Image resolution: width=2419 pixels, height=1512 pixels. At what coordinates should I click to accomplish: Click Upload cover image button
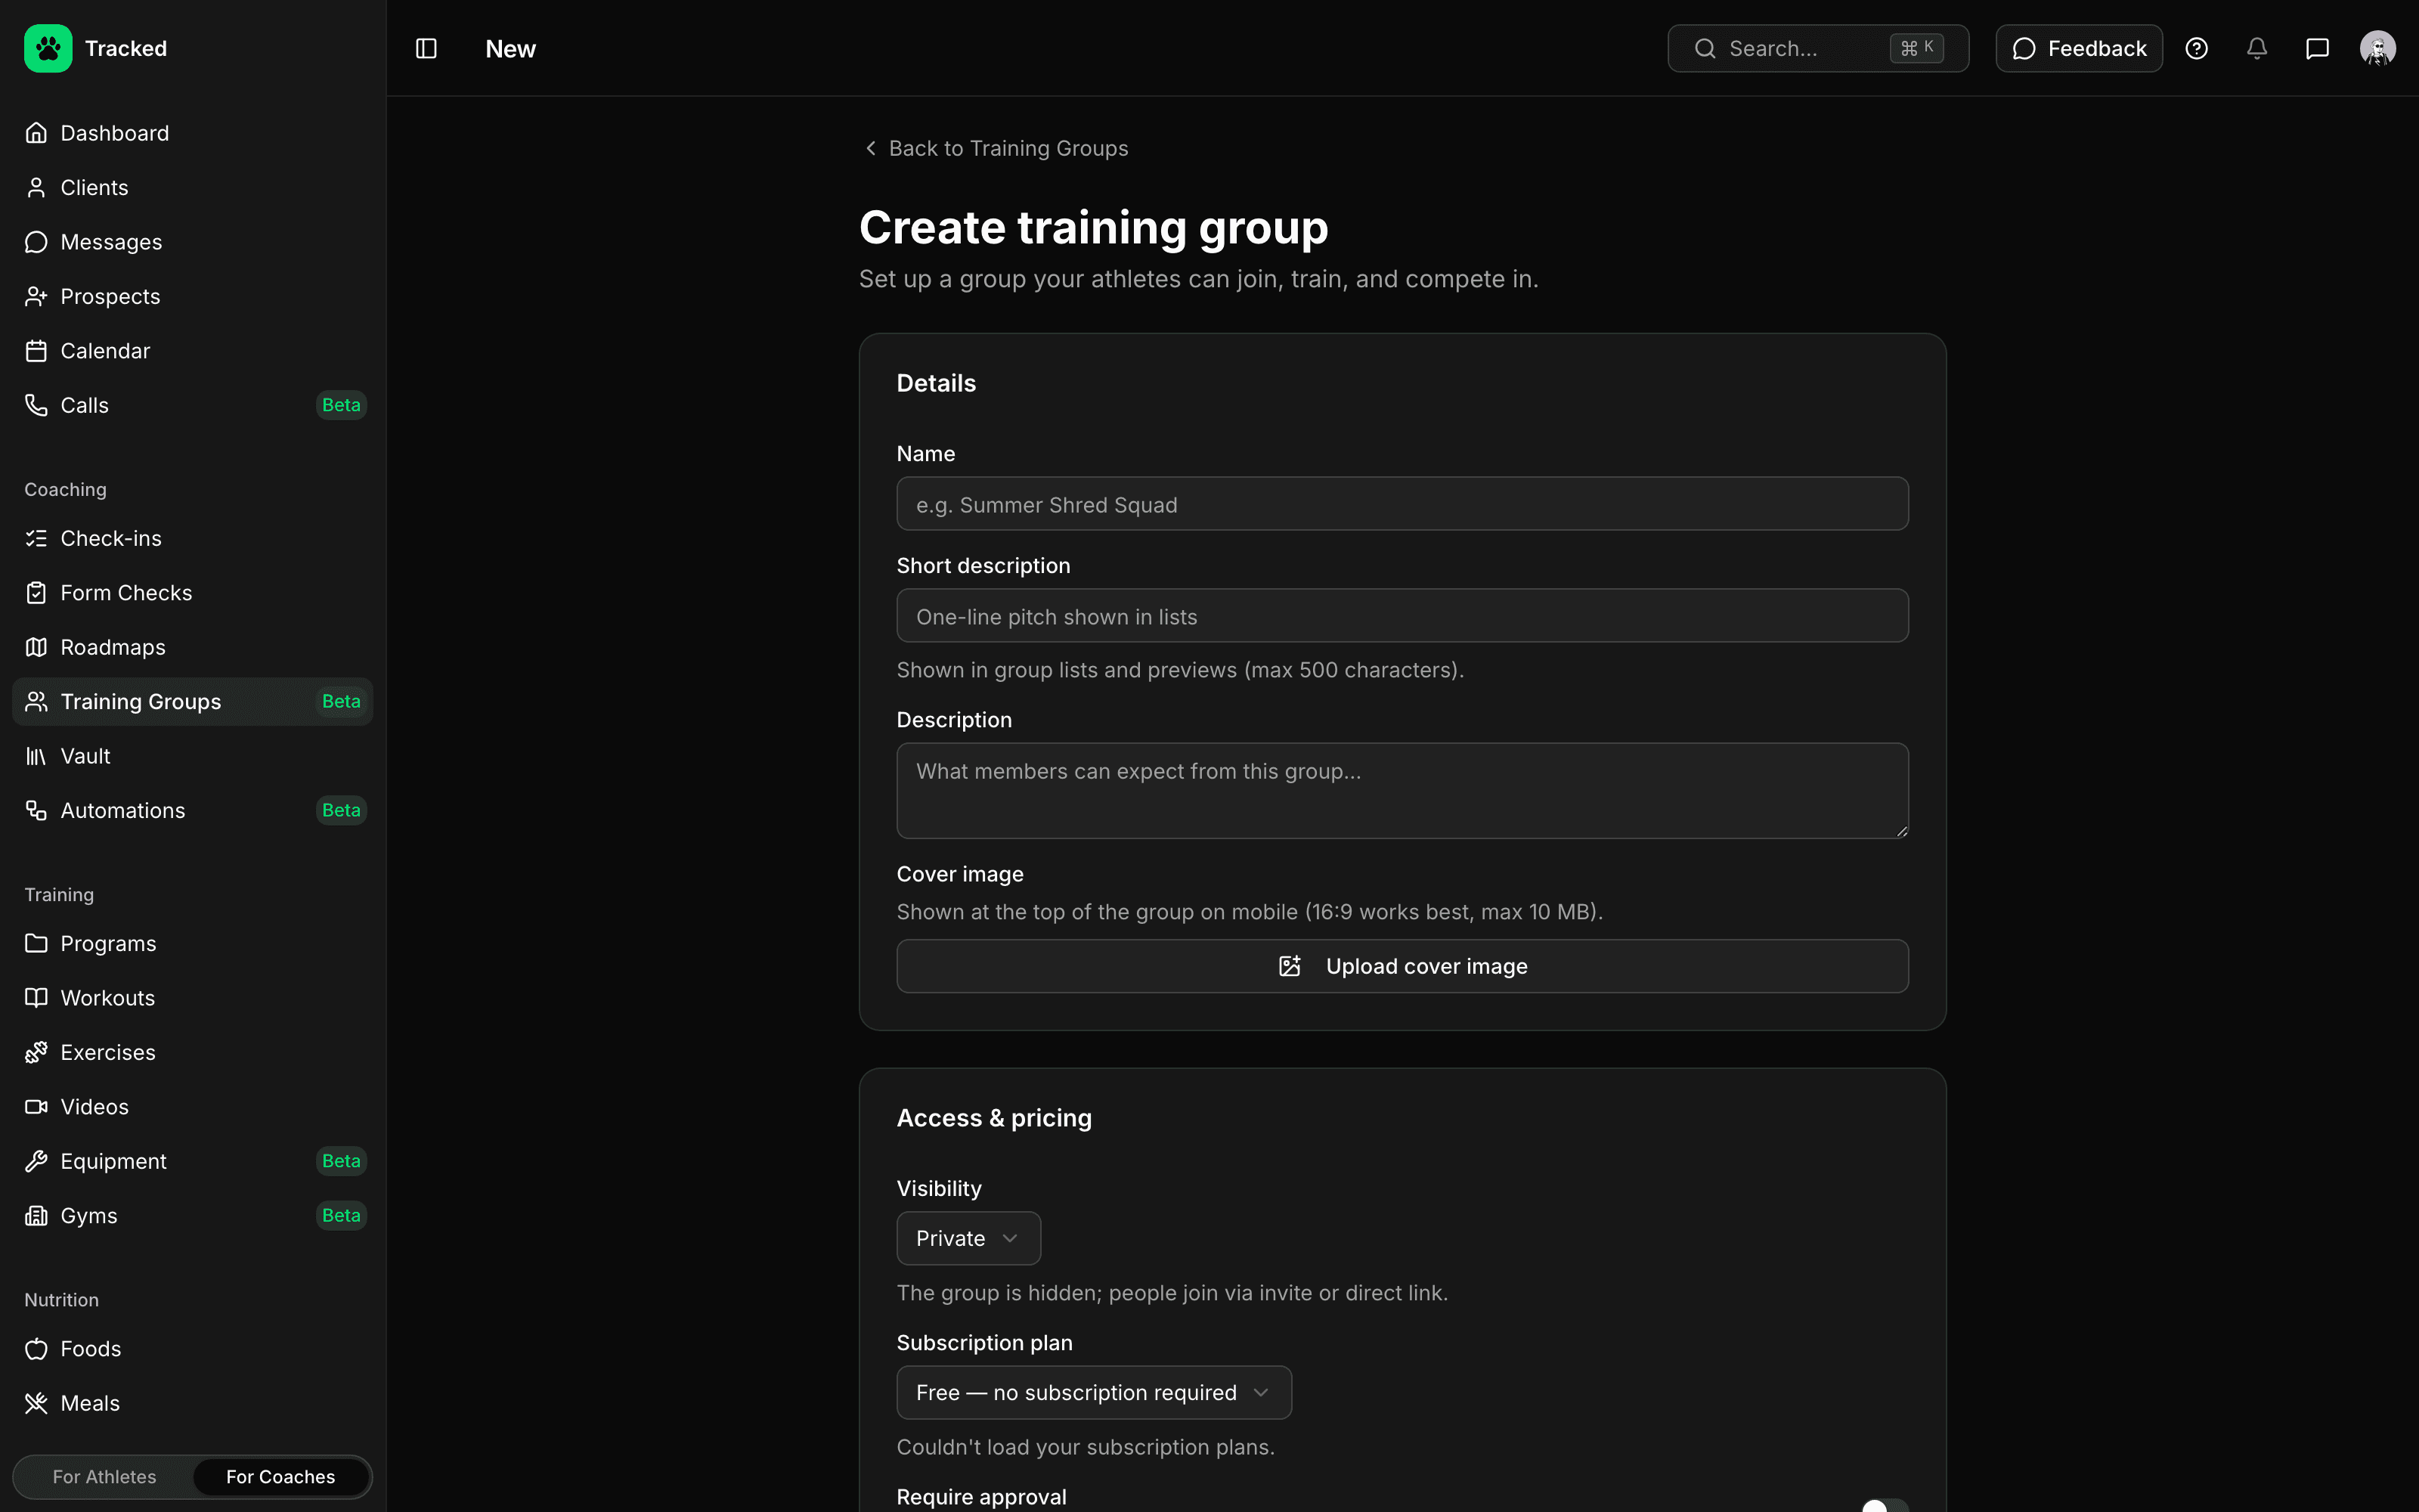1402,966
